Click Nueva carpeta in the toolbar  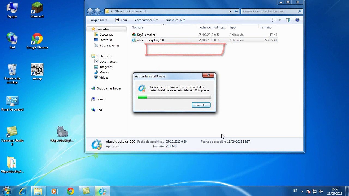(175, 20)
